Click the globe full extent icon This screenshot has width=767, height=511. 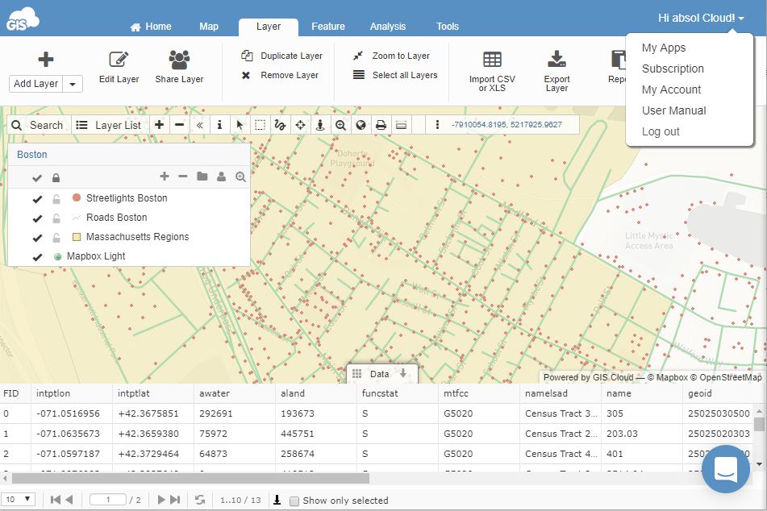[361, 125]
